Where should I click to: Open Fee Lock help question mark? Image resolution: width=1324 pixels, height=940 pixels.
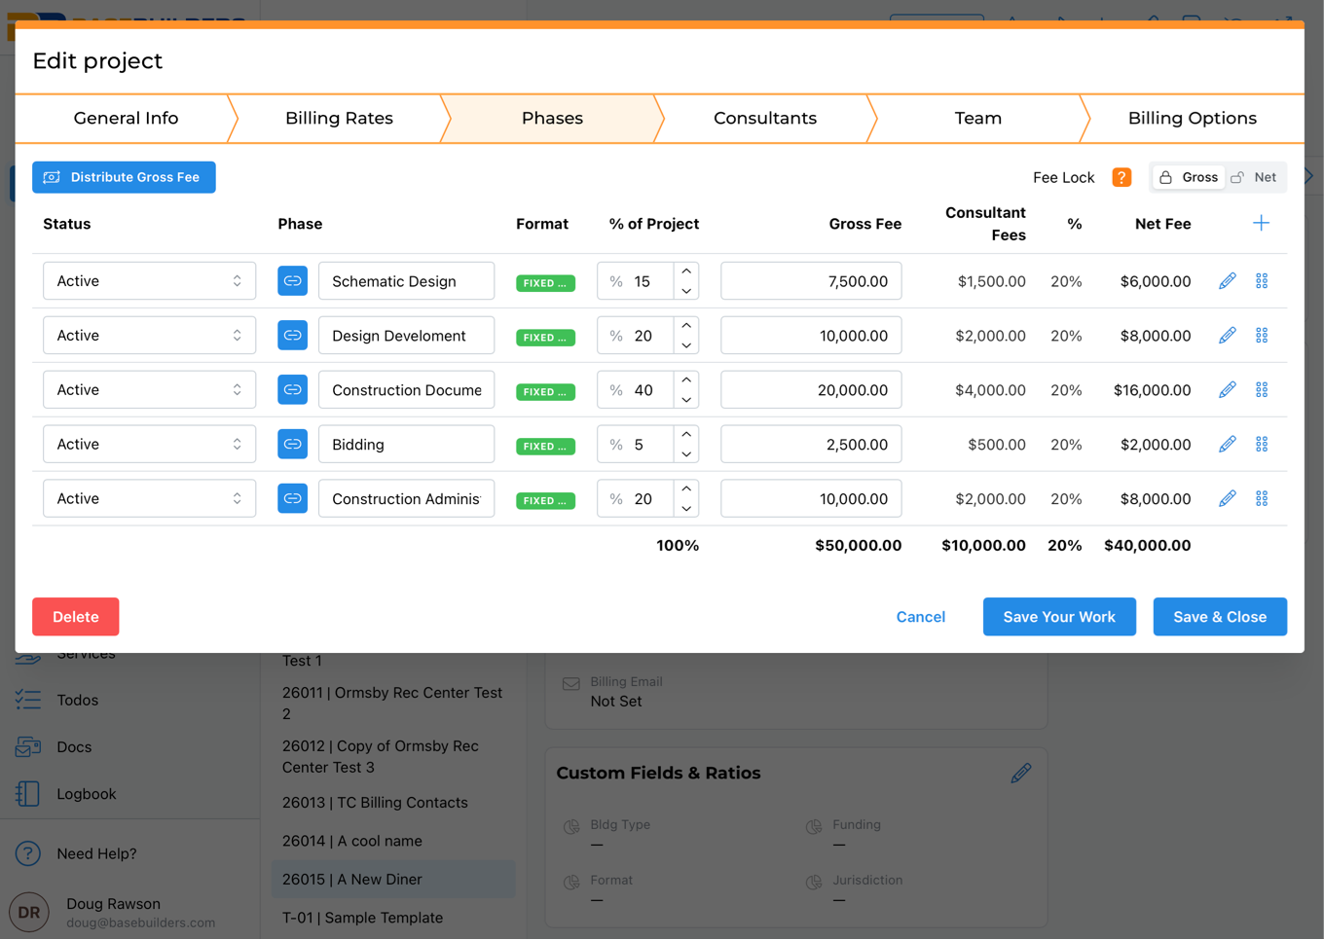pos(1122,177)
